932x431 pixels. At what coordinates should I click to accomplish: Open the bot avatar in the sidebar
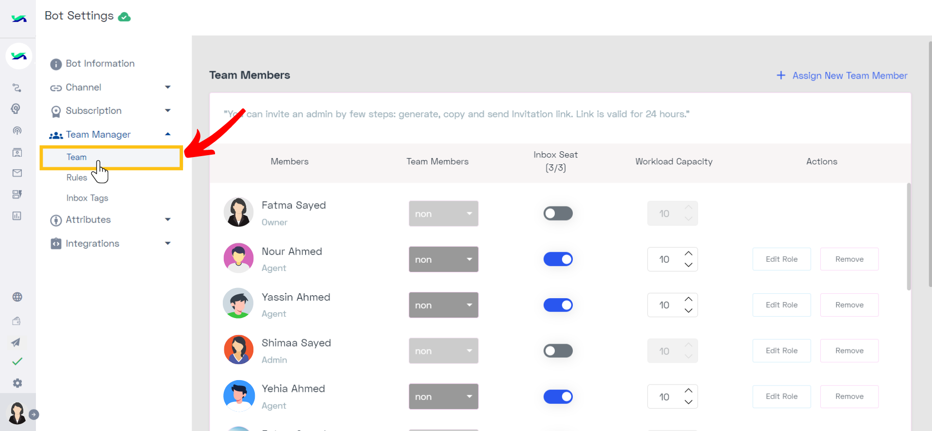pos(19,56)
